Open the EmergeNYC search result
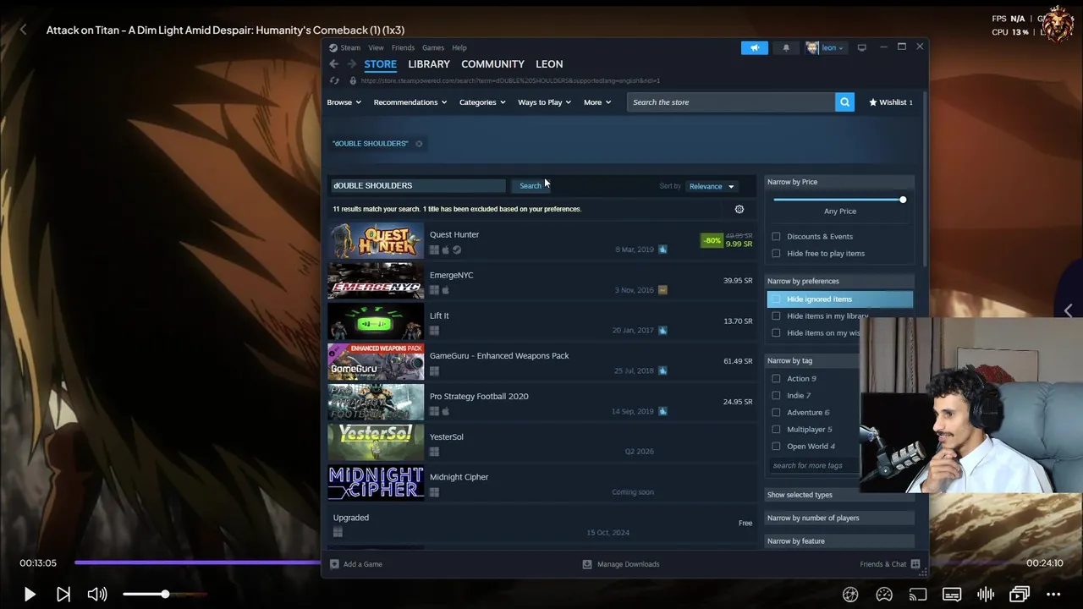This screenshot has height=609, width=1083. [x=542, y=282]
